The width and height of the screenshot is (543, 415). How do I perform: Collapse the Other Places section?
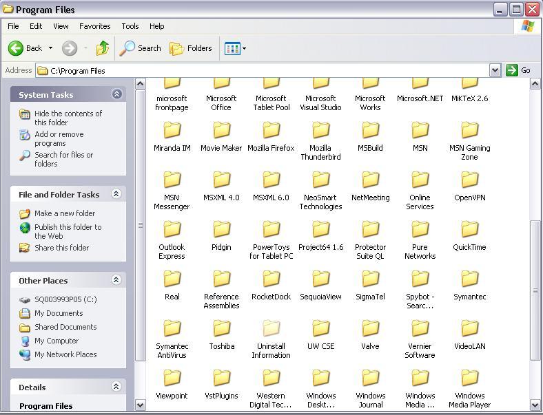[x=116, y=280]
